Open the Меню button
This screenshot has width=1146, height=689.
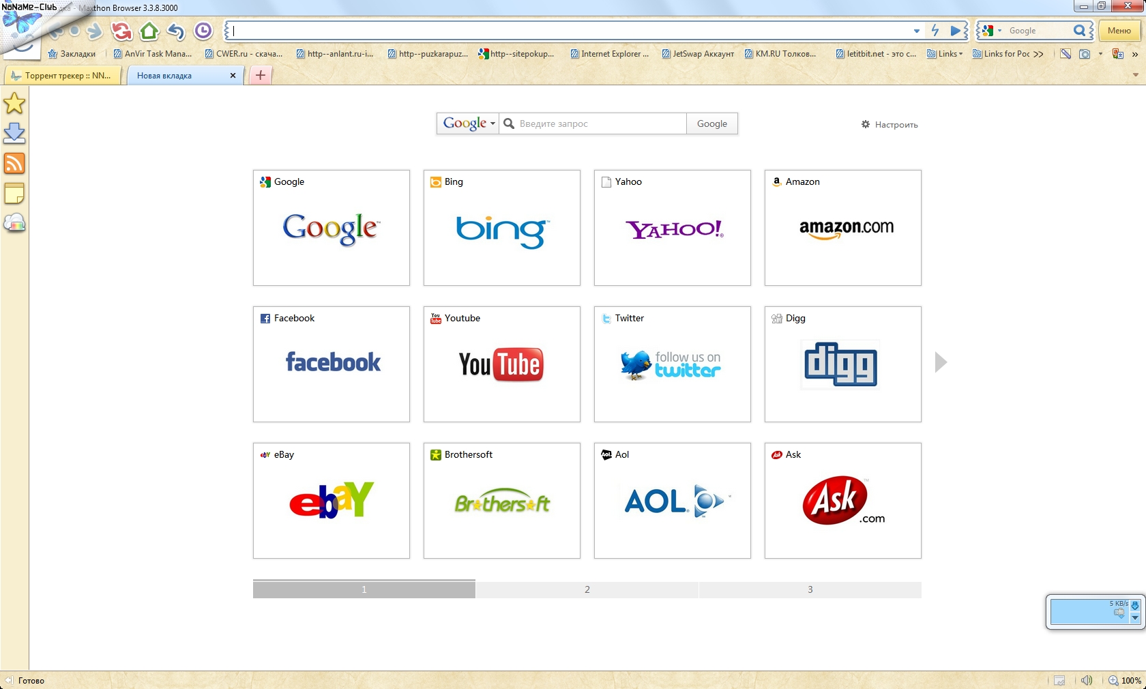point(1119,31)
